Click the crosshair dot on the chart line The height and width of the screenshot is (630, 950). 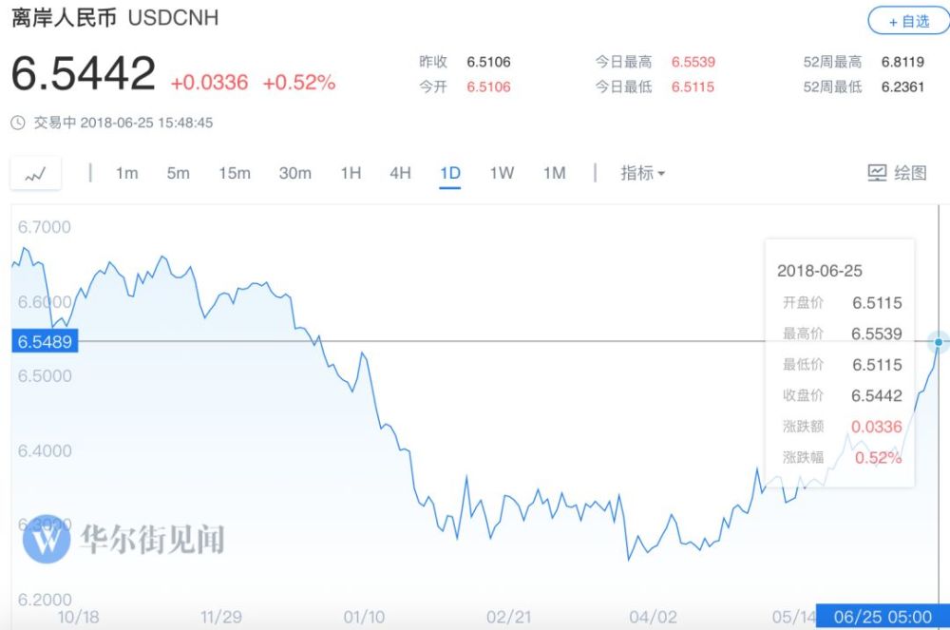pos(940,341)
